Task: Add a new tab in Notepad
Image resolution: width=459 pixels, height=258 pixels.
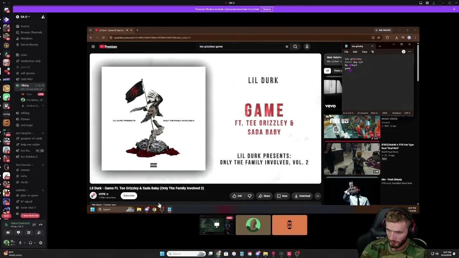Action: 380,46
